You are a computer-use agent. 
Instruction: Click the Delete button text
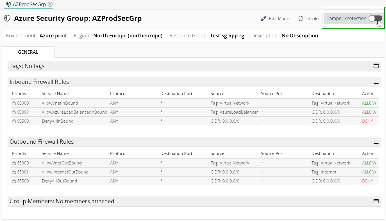pos(312,19)
